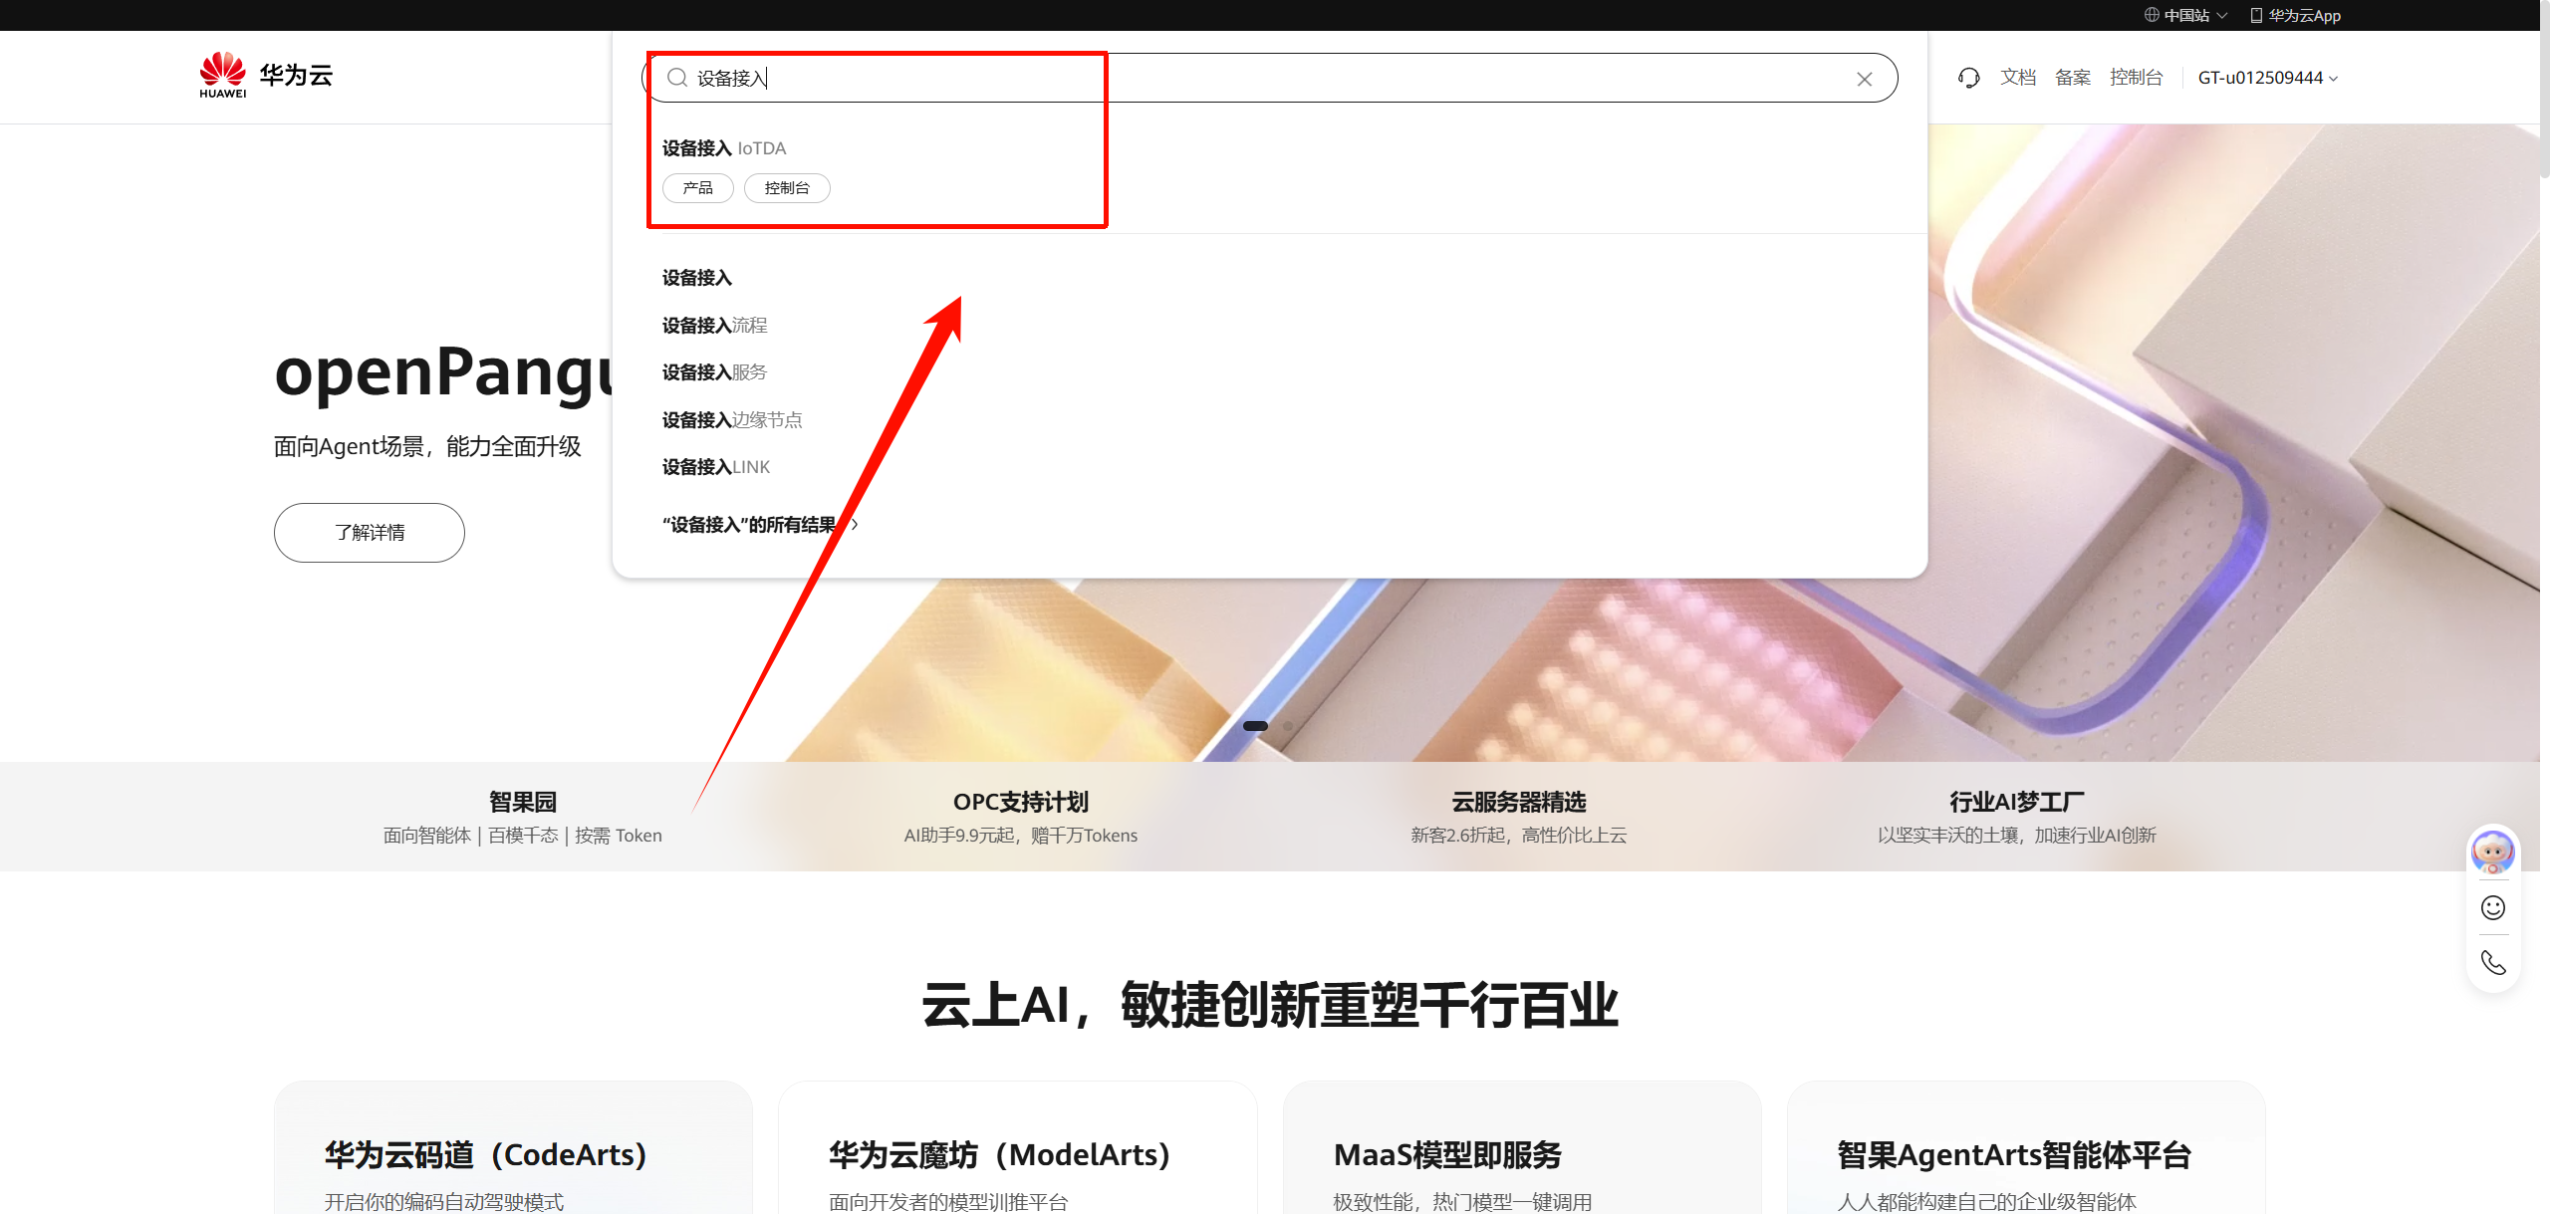Select the 设备接入 IoTDA result
Image resolution: width=2550 pixels, height=1214 pixels.
tap(724, 148)
